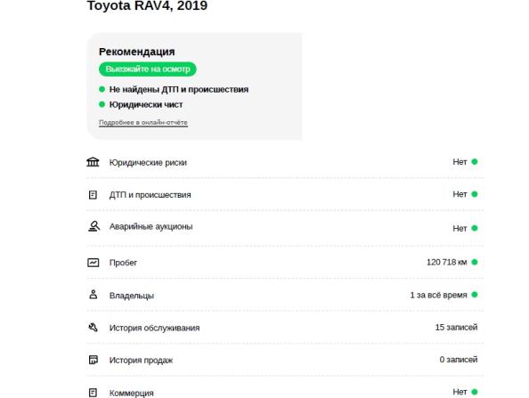
Task: Click the green Выезжайте на осмотр button
Action: pos(148,69)
